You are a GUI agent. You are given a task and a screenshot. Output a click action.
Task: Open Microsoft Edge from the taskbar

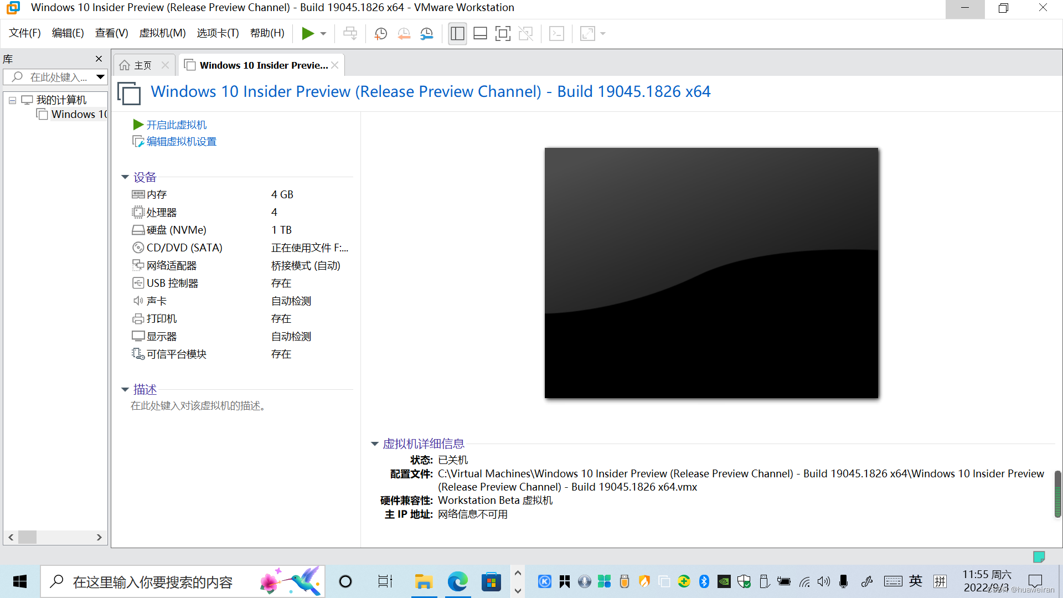point(457,582)
